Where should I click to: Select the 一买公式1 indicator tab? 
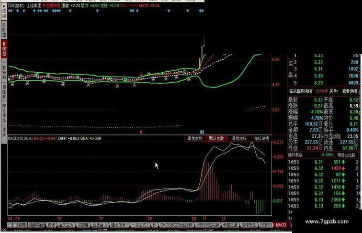tap(140, 225)
